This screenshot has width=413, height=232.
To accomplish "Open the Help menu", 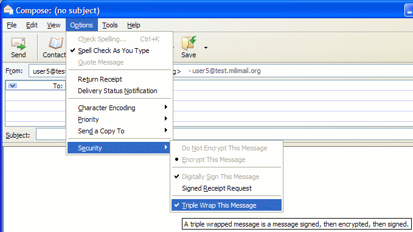I will click(134, 25).
